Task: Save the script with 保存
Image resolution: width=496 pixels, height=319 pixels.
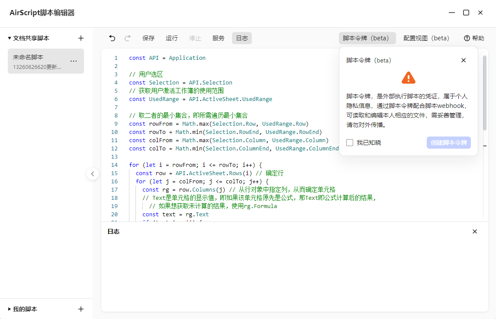Action: [148, 38]
